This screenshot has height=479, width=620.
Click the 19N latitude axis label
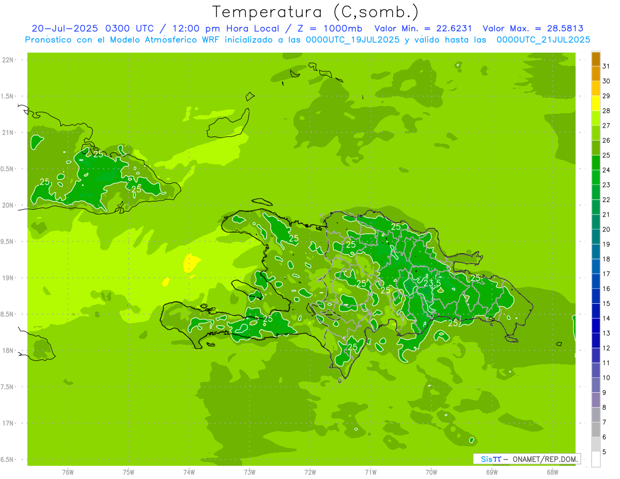click(x=8, y=278)
